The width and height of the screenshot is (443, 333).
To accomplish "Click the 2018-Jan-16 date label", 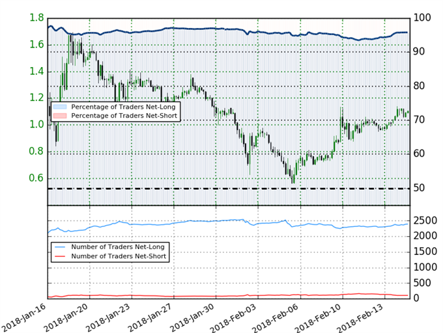I will click(x=23, y=317).
